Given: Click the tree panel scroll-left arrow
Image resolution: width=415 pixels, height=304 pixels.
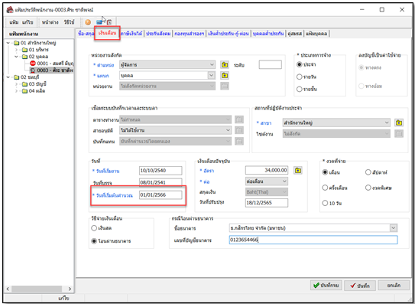Looking at the screenshot, I should [8, 289].
